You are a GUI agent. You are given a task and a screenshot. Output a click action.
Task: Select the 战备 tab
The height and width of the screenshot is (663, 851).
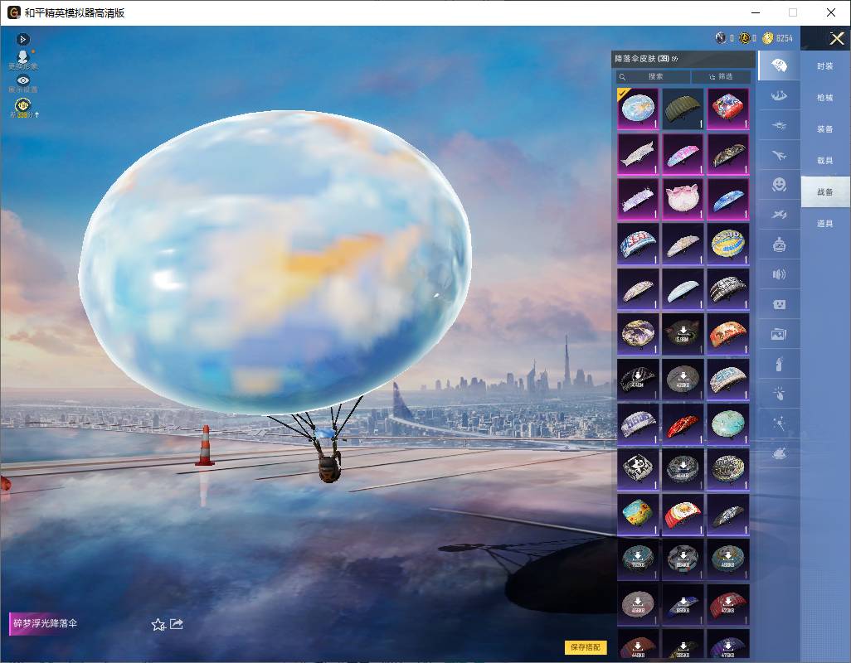click(x=825, y=192)
